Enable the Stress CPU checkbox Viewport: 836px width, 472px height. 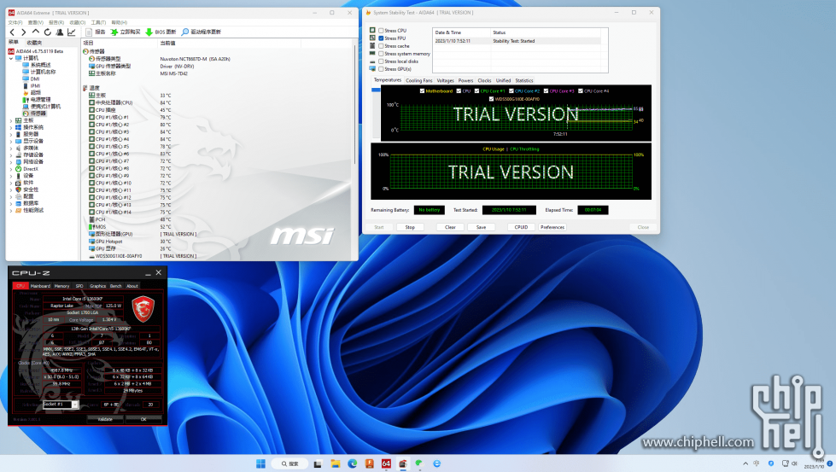tap(381, 31)
